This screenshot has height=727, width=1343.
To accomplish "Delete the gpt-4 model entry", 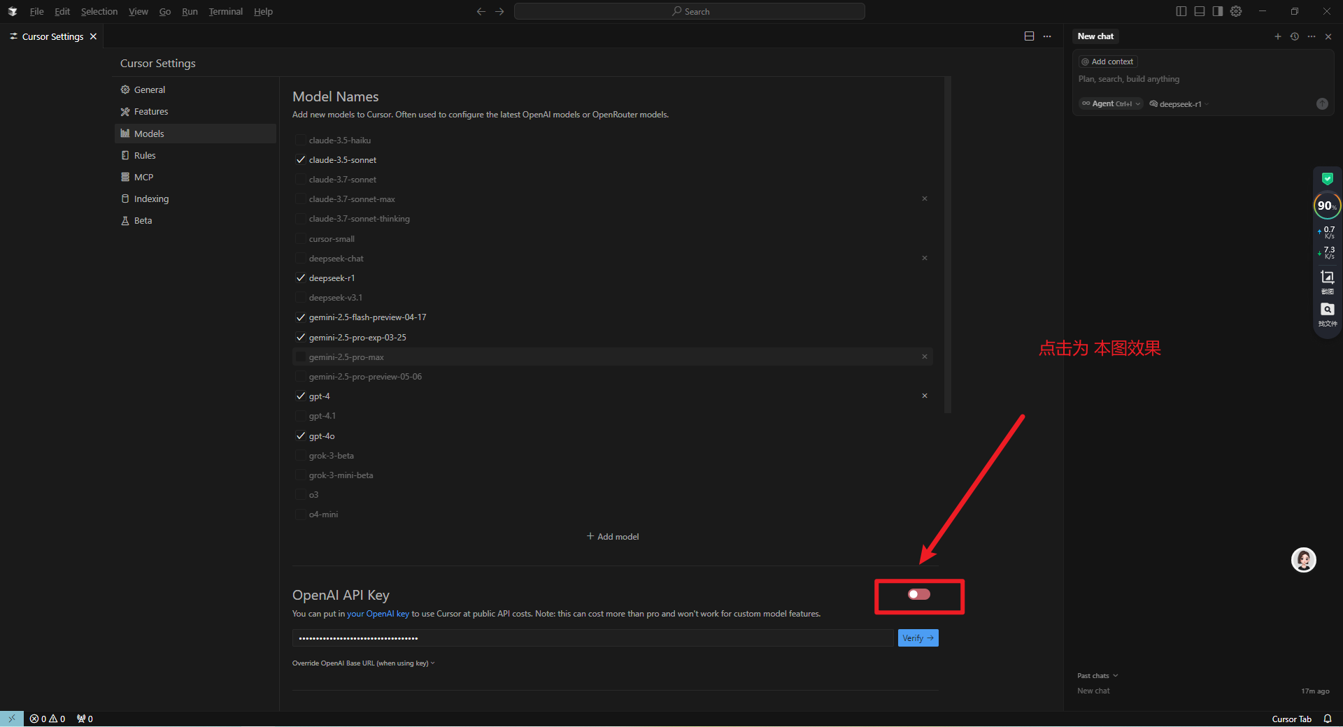I will click(x=925, y=396).
